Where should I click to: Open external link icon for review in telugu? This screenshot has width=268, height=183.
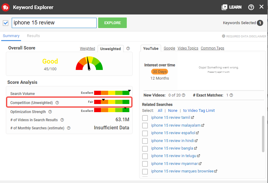coord(199,156)
